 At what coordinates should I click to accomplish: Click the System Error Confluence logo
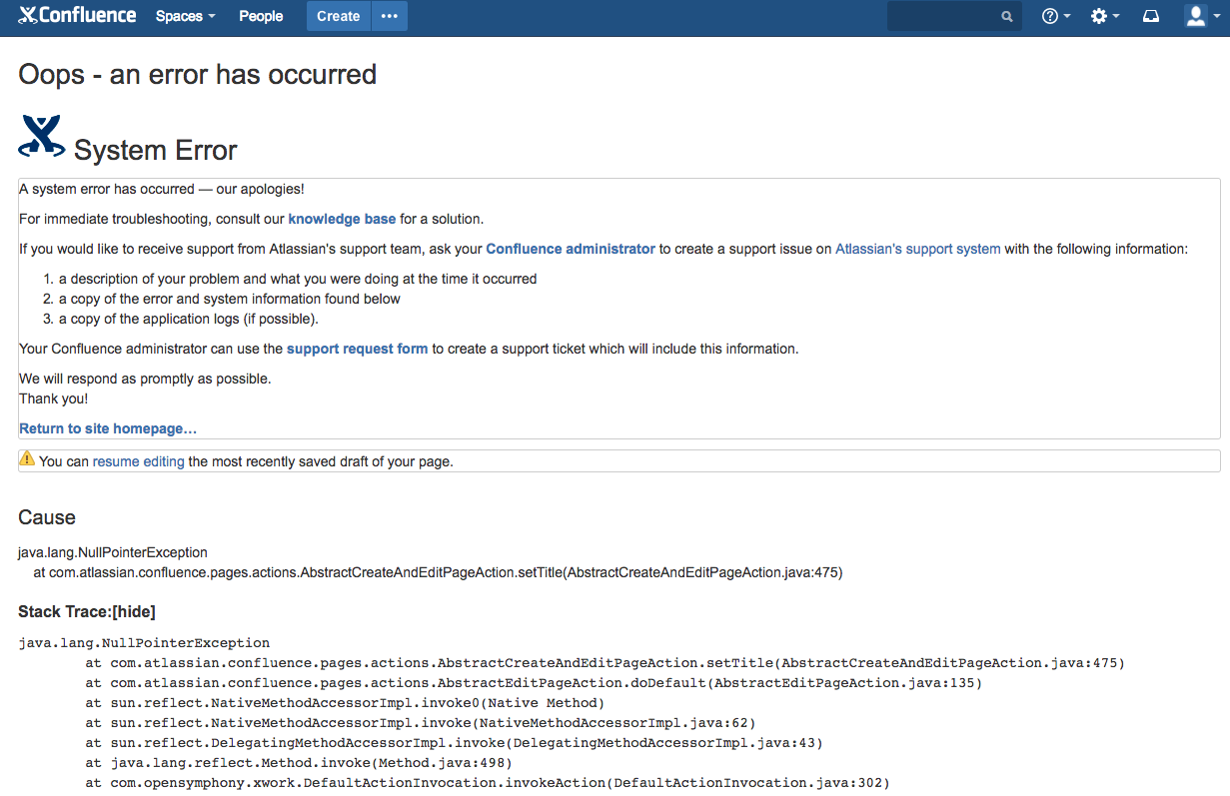point(41,136)
